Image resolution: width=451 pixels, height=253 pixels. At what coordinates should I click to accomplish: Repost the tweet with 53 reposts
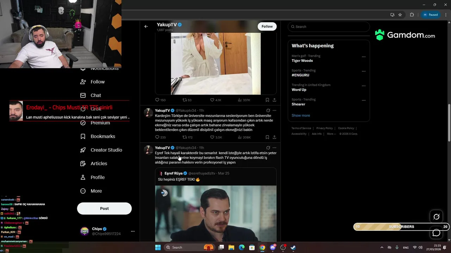pos(187,100)
